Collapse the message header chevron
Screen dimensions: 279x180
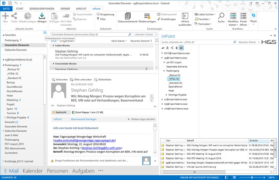pyautogui.click(x=155, y=106)
